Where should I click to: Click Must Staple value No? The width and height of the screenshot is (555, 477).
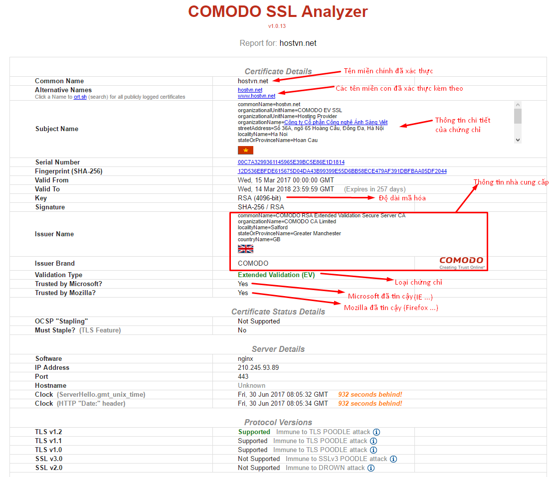click(242, 330)
